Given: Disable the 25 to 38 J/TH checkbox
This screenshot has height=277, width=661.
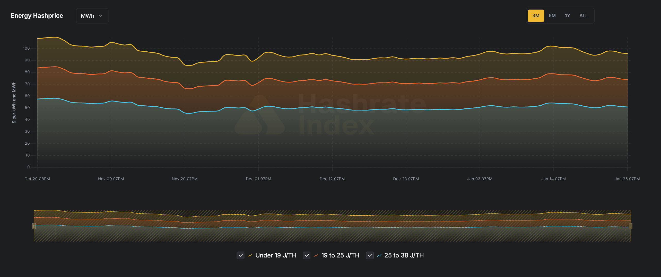Looking at the screenshot, I should coord(370,255).
